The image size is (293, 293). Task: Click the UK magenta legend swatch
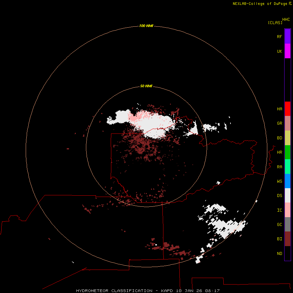(287, 51)
